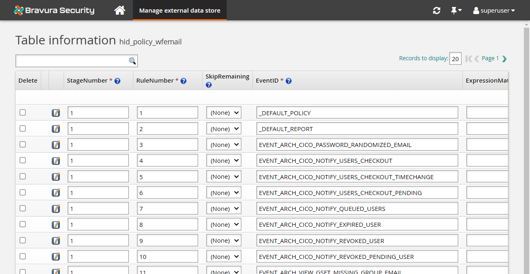Click the next page arrow
This screenshot has height=274, width=530.
(x=505, y=58)
